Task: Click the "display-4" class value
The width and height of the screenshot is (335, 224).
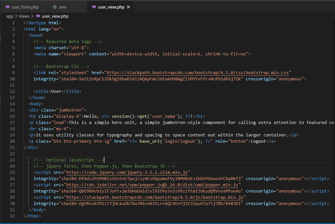Action: point(68,116)
